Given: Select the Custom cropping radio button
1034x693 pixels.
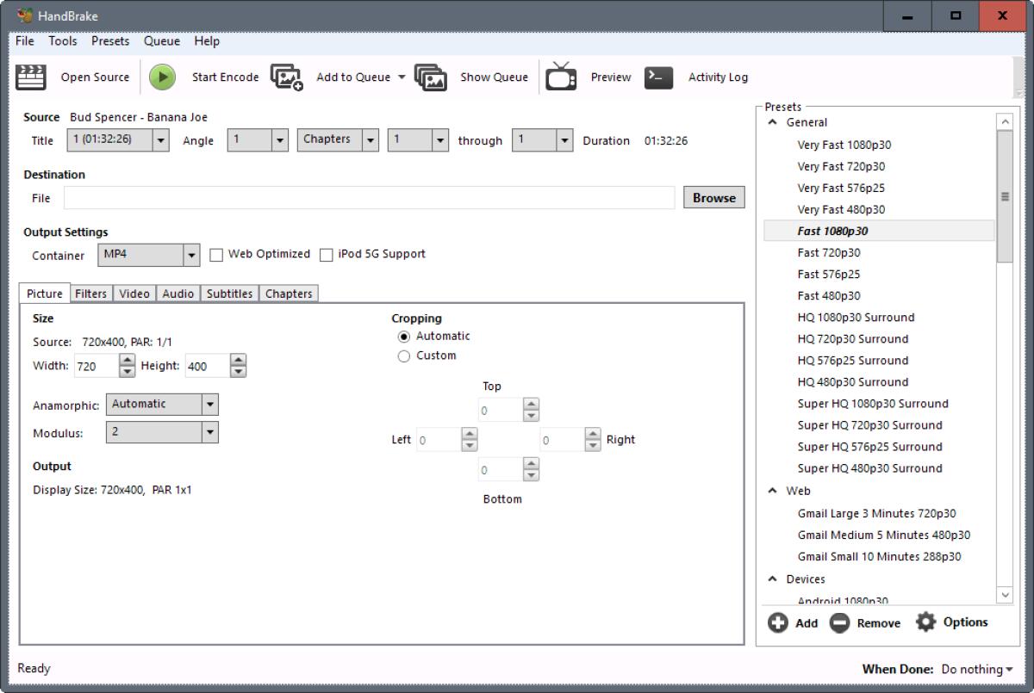Looking at the screenshot, I should pos(403,355).
